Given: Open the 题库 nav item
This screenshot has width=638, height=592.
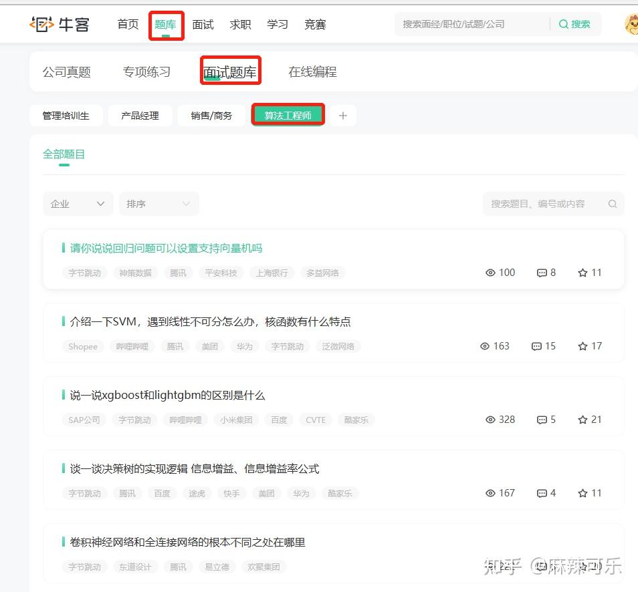Looking at the screenshot, I should (166, 25).
